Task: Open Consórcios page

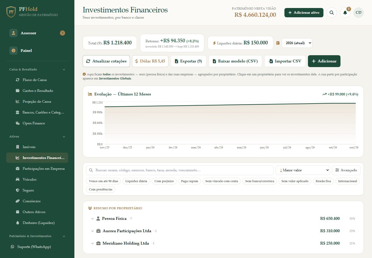Action: pos(37,201)
